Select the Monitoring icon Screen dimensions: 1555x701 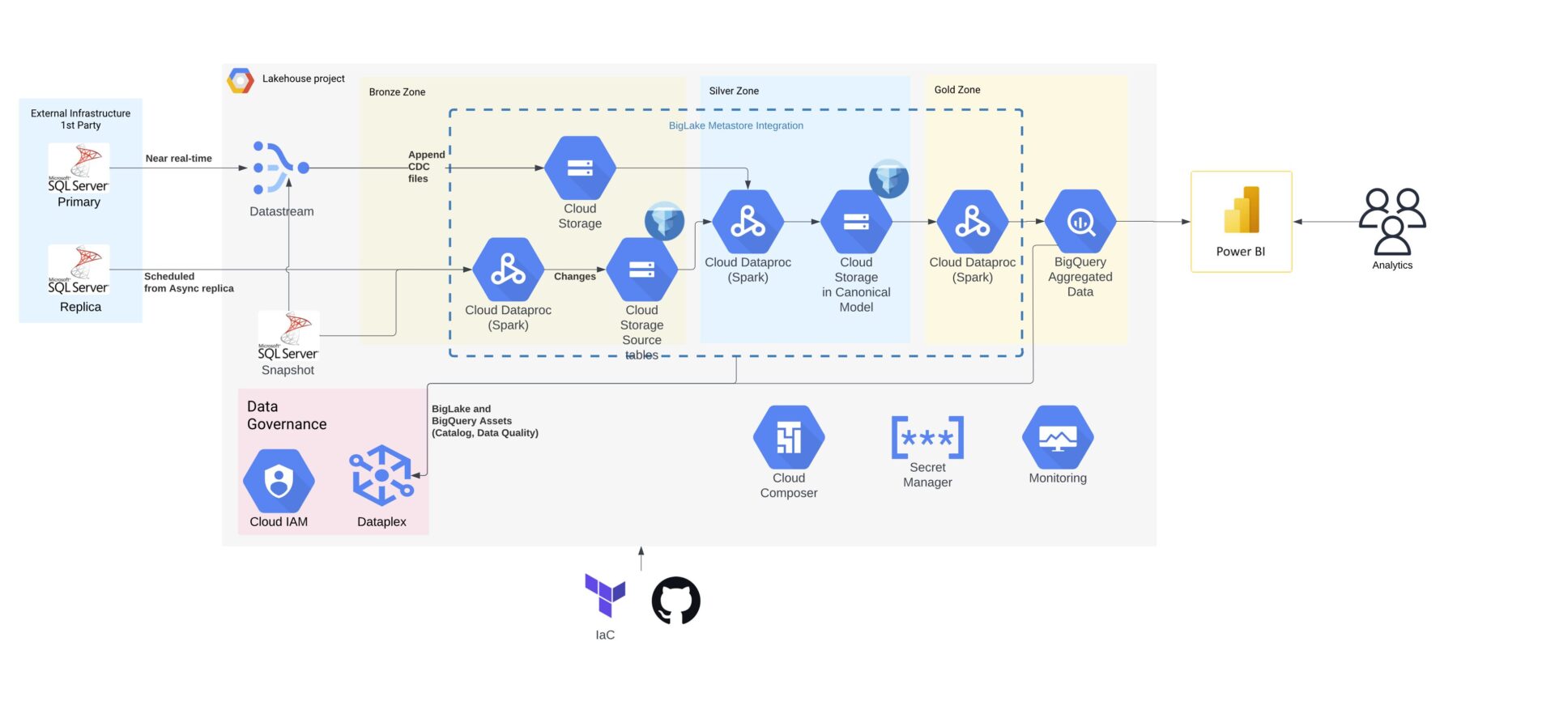point(1058,437)
